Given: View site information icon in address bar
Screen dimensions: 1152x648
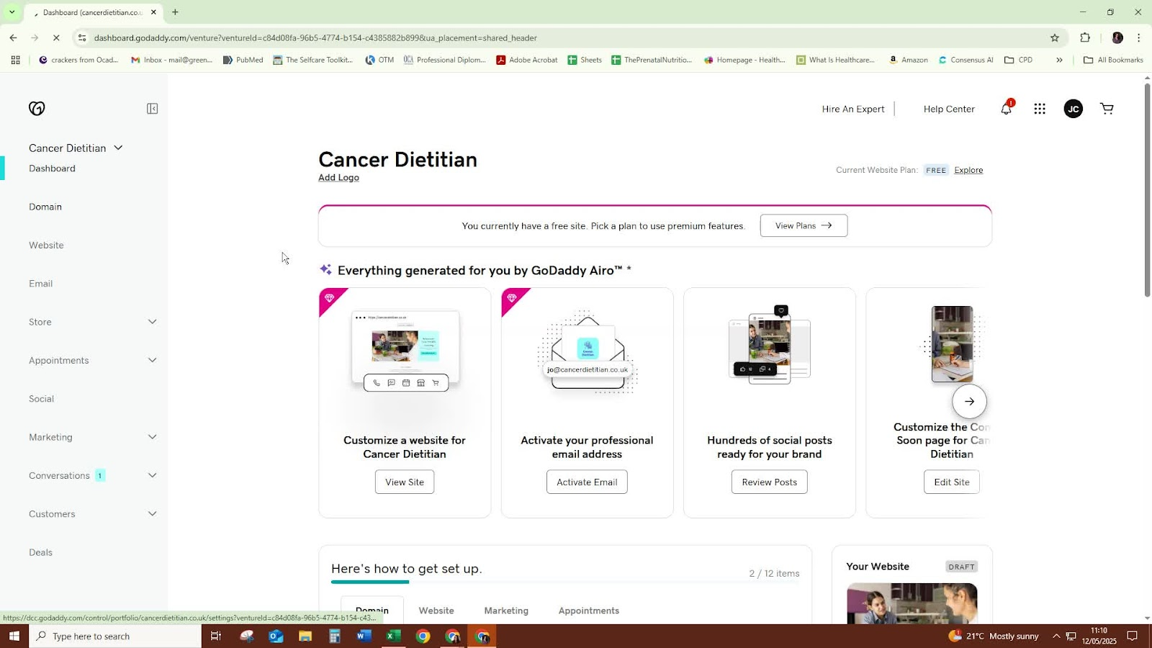Looking at the screenshot, I should [82, 37].
